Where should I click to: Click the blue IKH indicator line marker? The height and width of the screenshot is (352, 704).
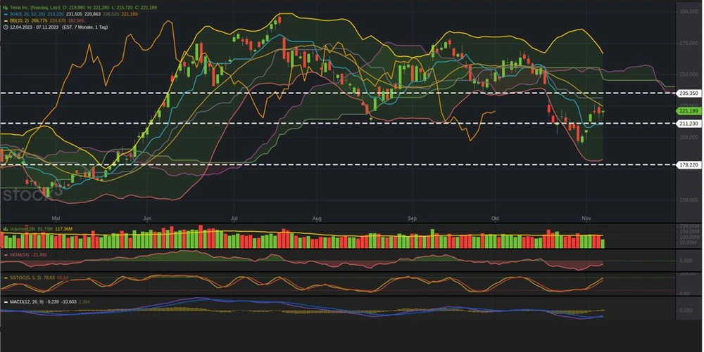tap(6, 14)
